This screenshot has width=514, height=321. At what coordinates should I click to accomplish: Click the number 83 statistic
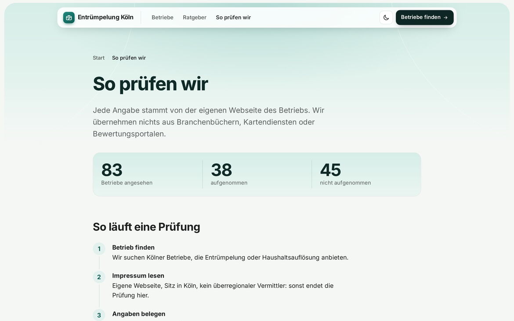click(112, 170)
